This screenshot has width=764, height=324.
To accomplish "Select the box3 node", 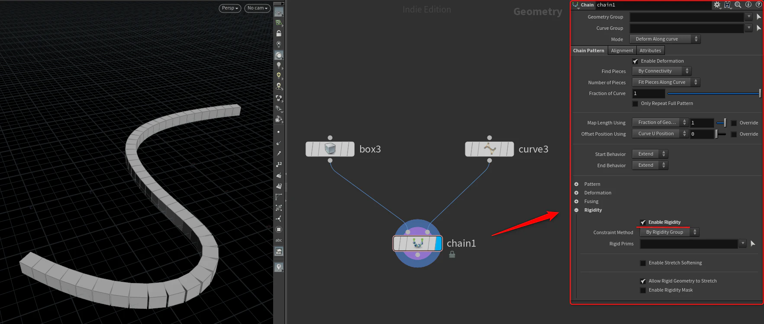I will tap(330, 149).
